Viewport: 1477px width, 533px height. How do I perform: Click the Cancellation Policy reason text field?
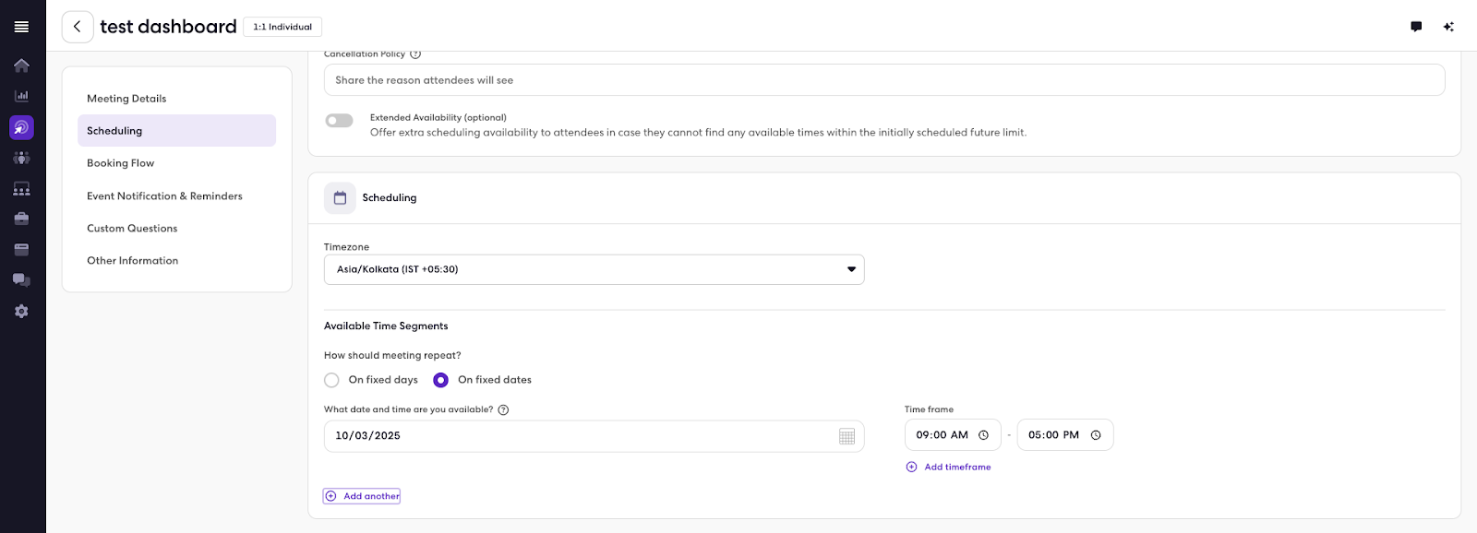point(884,80)
